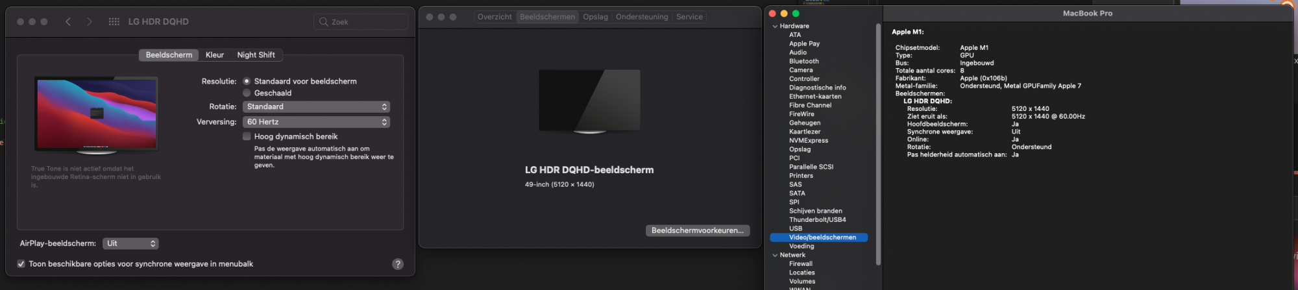
Task: Go forward in System Preferences
Action: point(89,21)
